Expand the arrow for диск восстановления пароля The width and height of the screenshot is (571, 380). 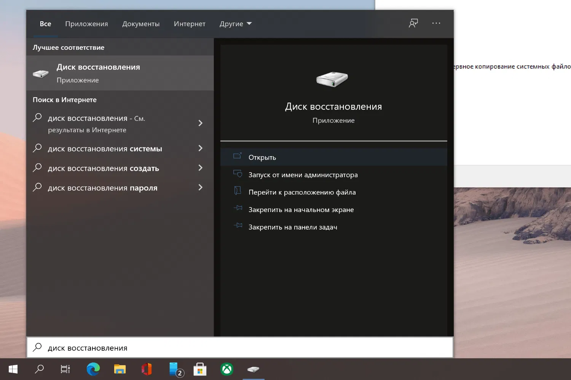pyautogui.click(x=200, y=187)
